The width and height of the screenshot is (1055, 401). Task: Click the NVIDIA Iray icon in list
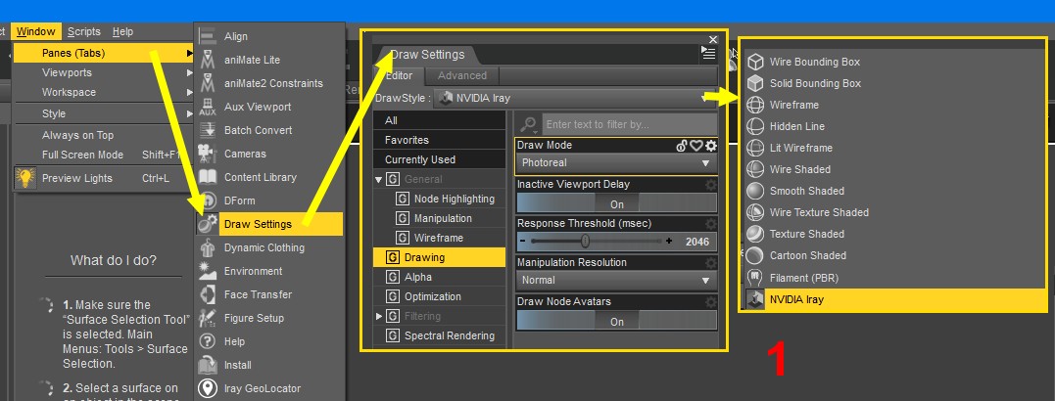(756, 299)
